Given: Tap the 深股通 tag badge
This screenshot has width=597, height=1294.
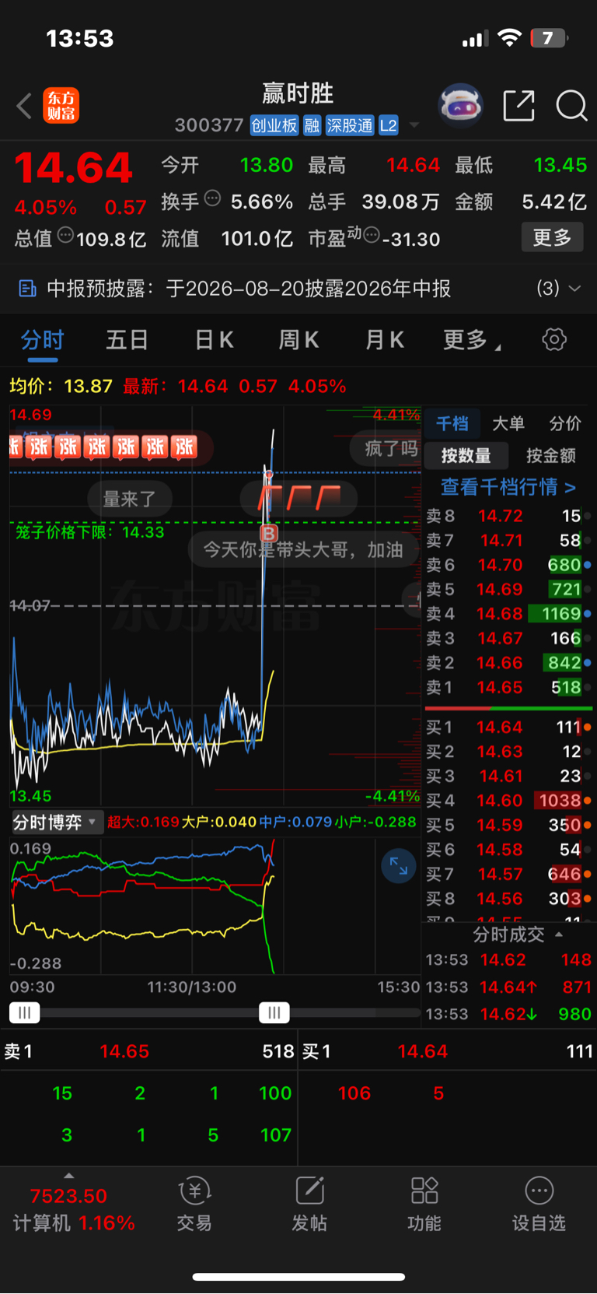Looking at the screenshot, I should [x=350, y=125].
